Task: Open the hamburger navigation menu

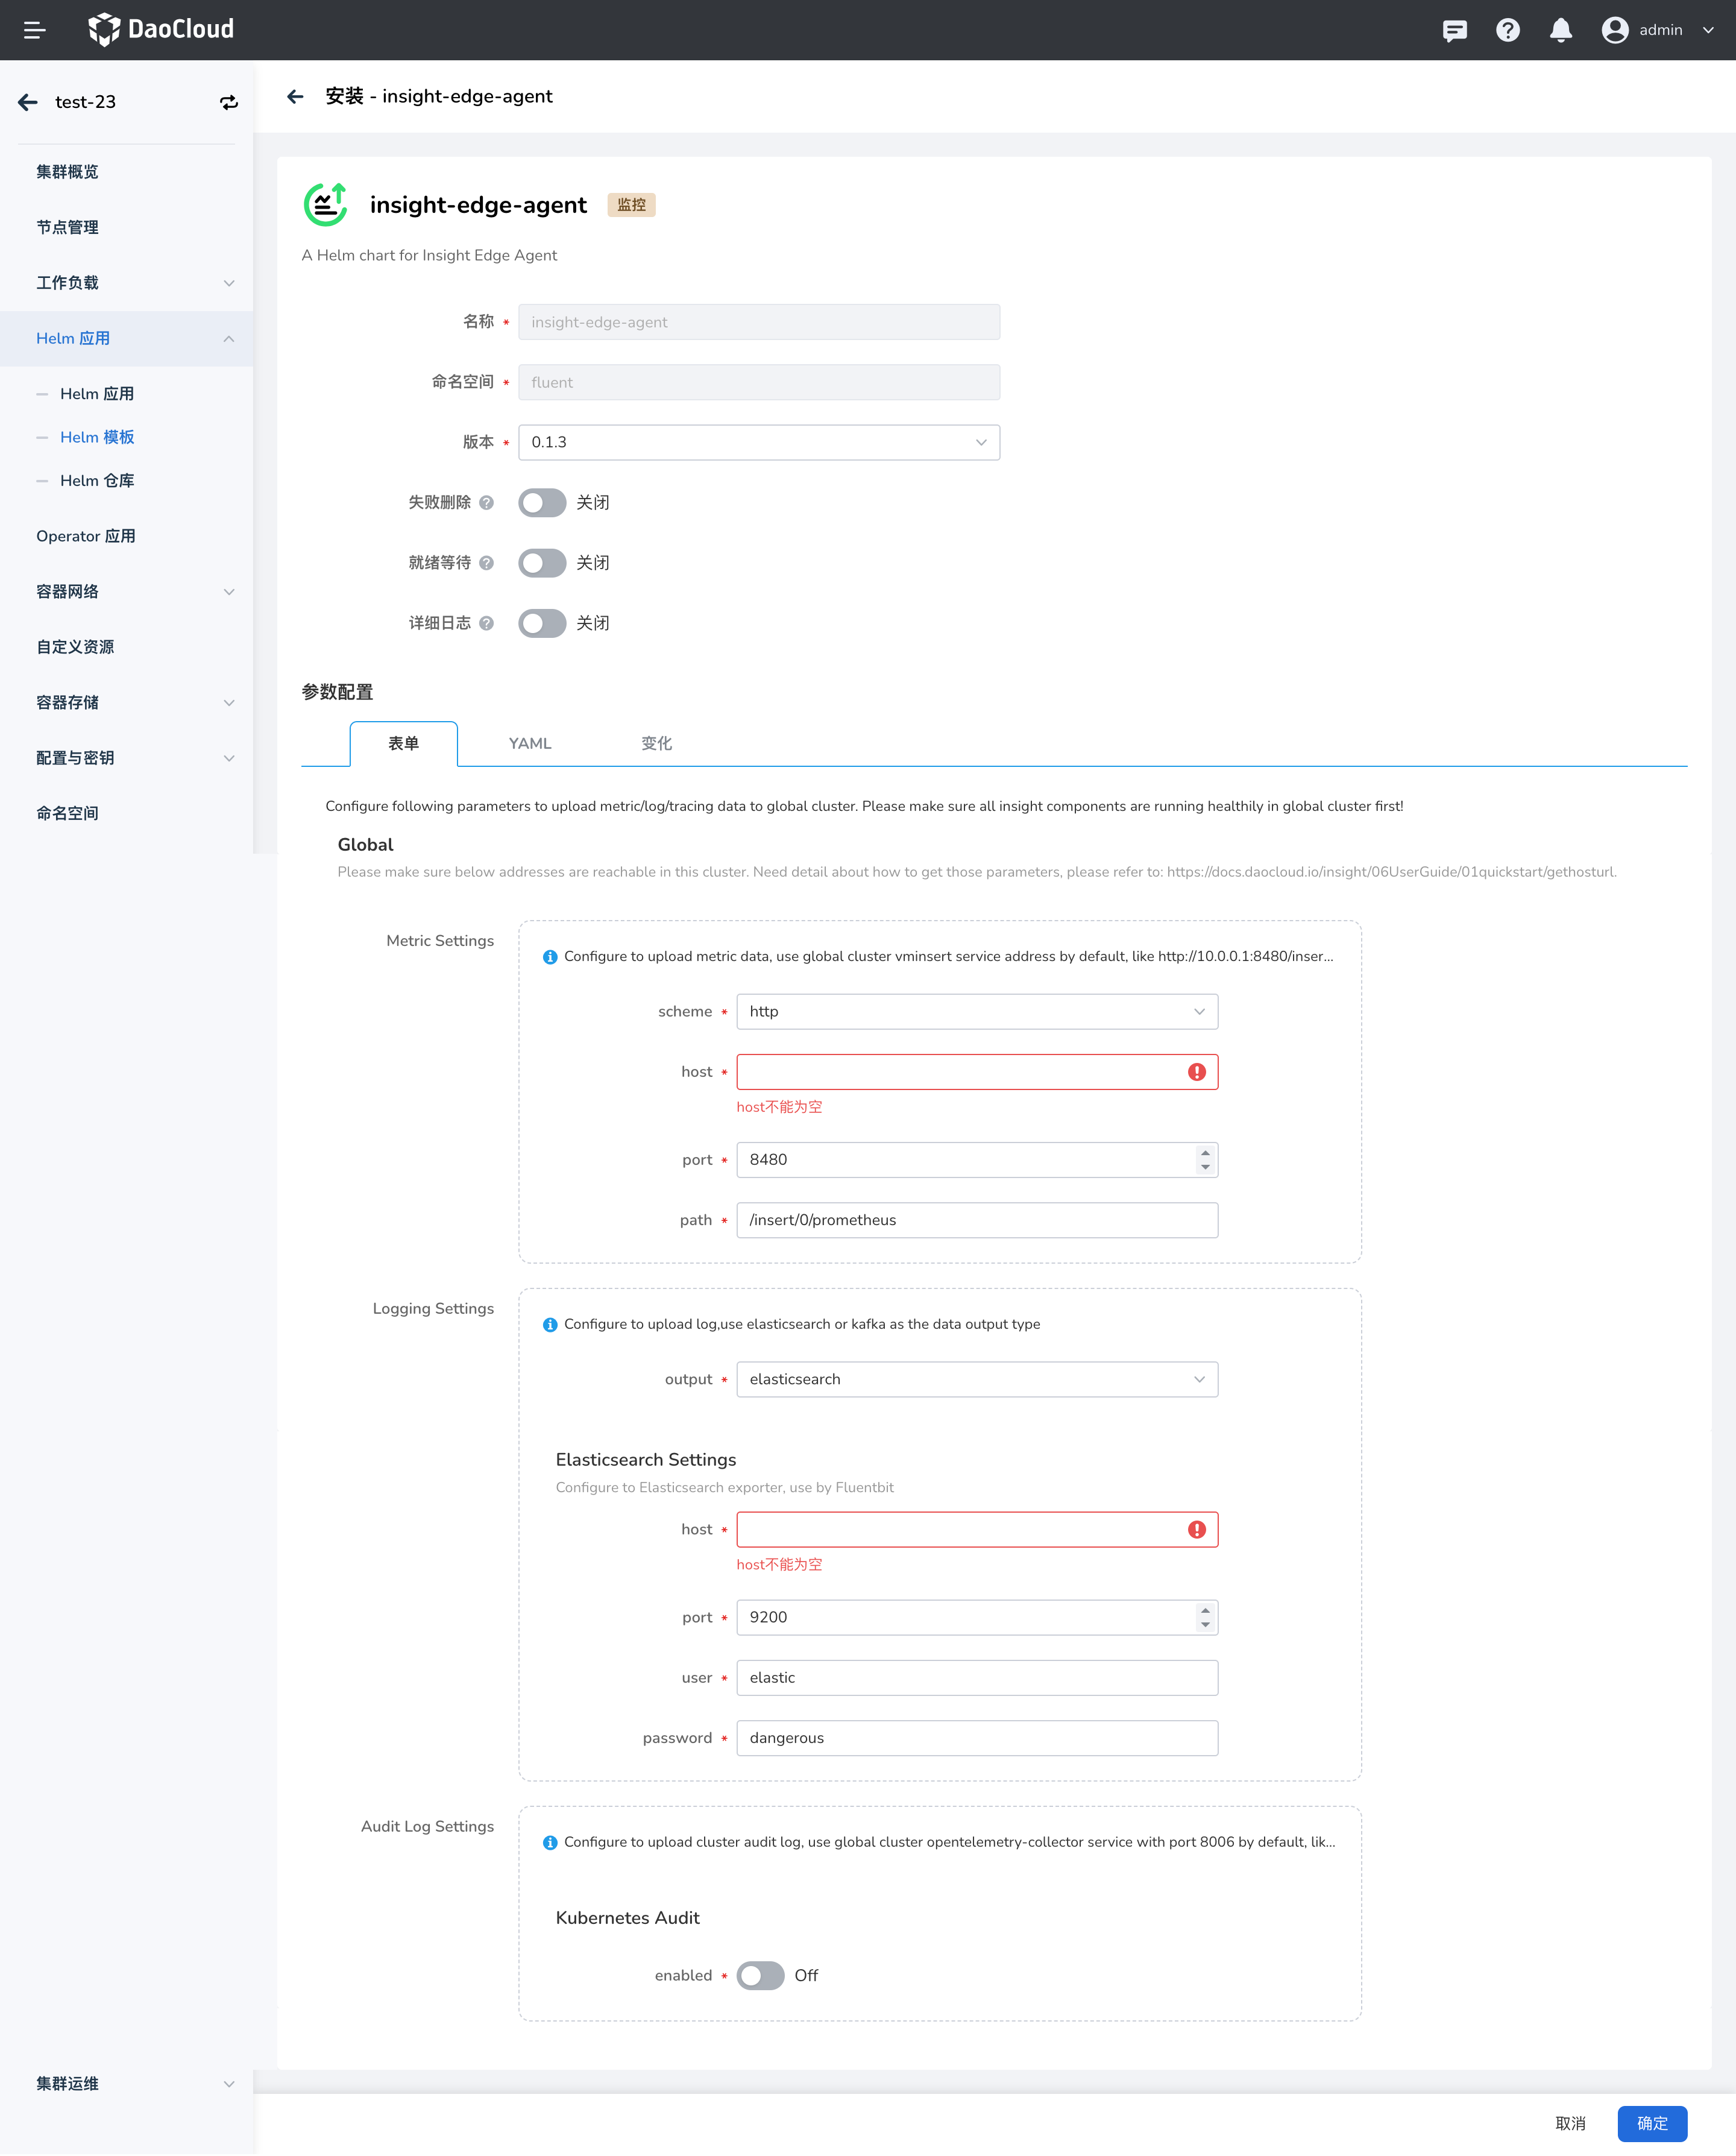Action: pos(34,30)
